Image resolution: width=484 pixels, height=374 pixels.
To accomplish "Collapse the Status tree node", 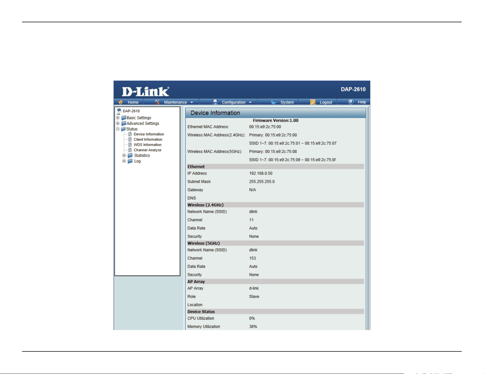I will click(x=118, y=129).
